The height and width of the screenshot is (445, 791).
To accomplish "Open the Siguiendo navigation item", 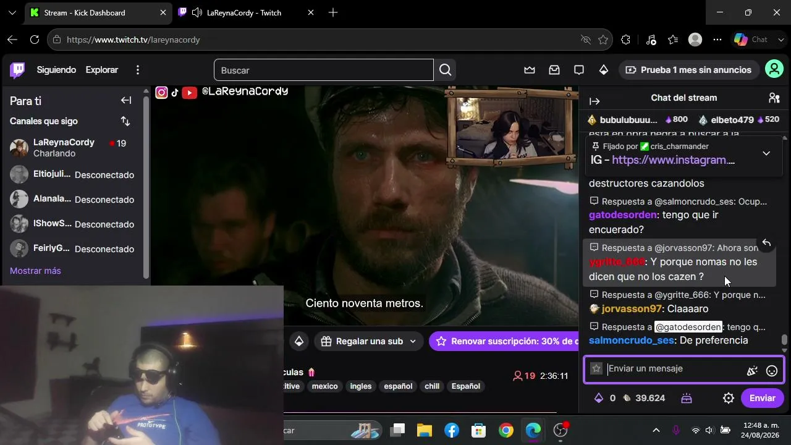I will coord(56,70).
